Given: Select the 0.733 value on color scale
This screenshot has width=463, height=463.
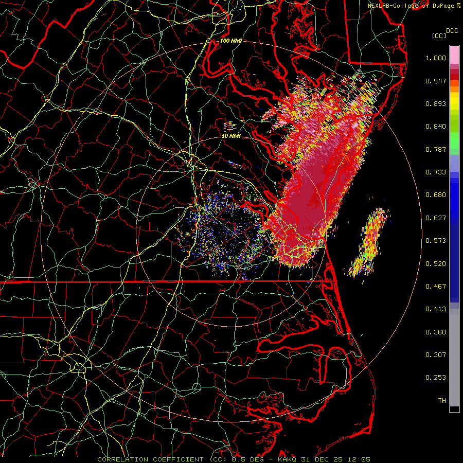Looking at the screenshot, I should (436, 172).
